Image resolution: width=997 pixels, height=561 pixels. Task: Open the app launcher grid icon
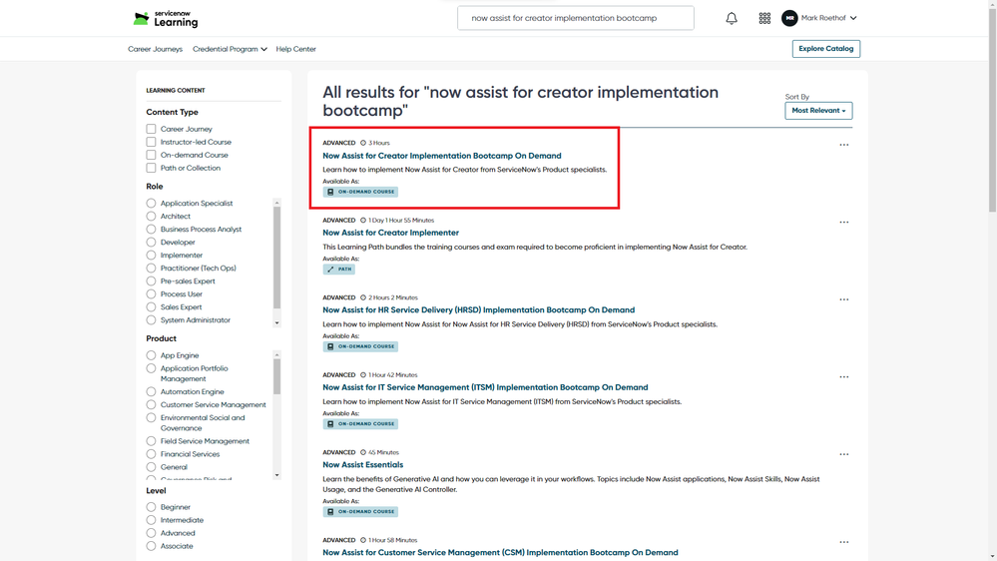764,18
